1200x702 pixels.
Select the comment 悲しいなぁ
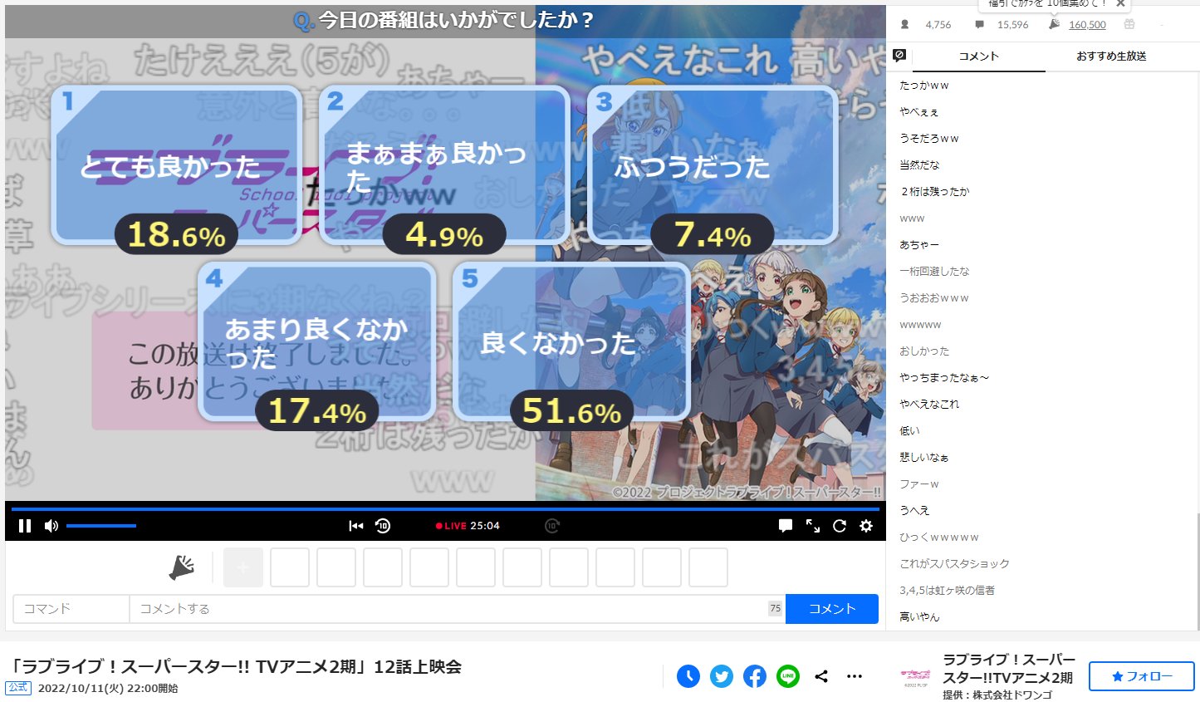tap(924, 458)
